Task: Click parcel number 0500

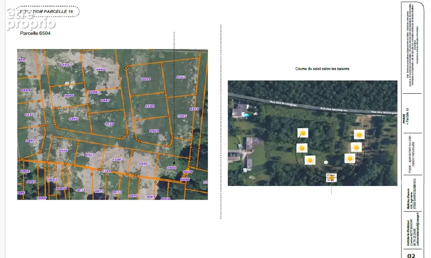Action: (150, 106)
